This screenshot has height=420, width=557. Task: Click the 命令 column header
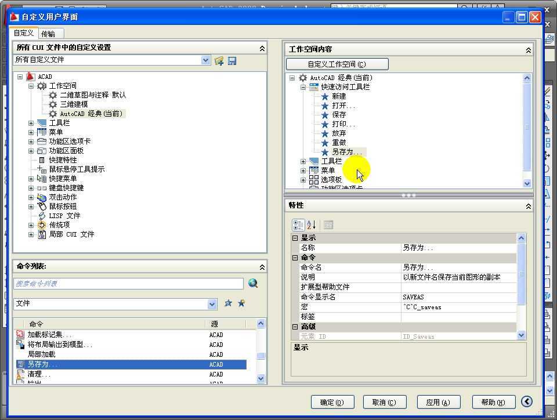pos(114,324)
